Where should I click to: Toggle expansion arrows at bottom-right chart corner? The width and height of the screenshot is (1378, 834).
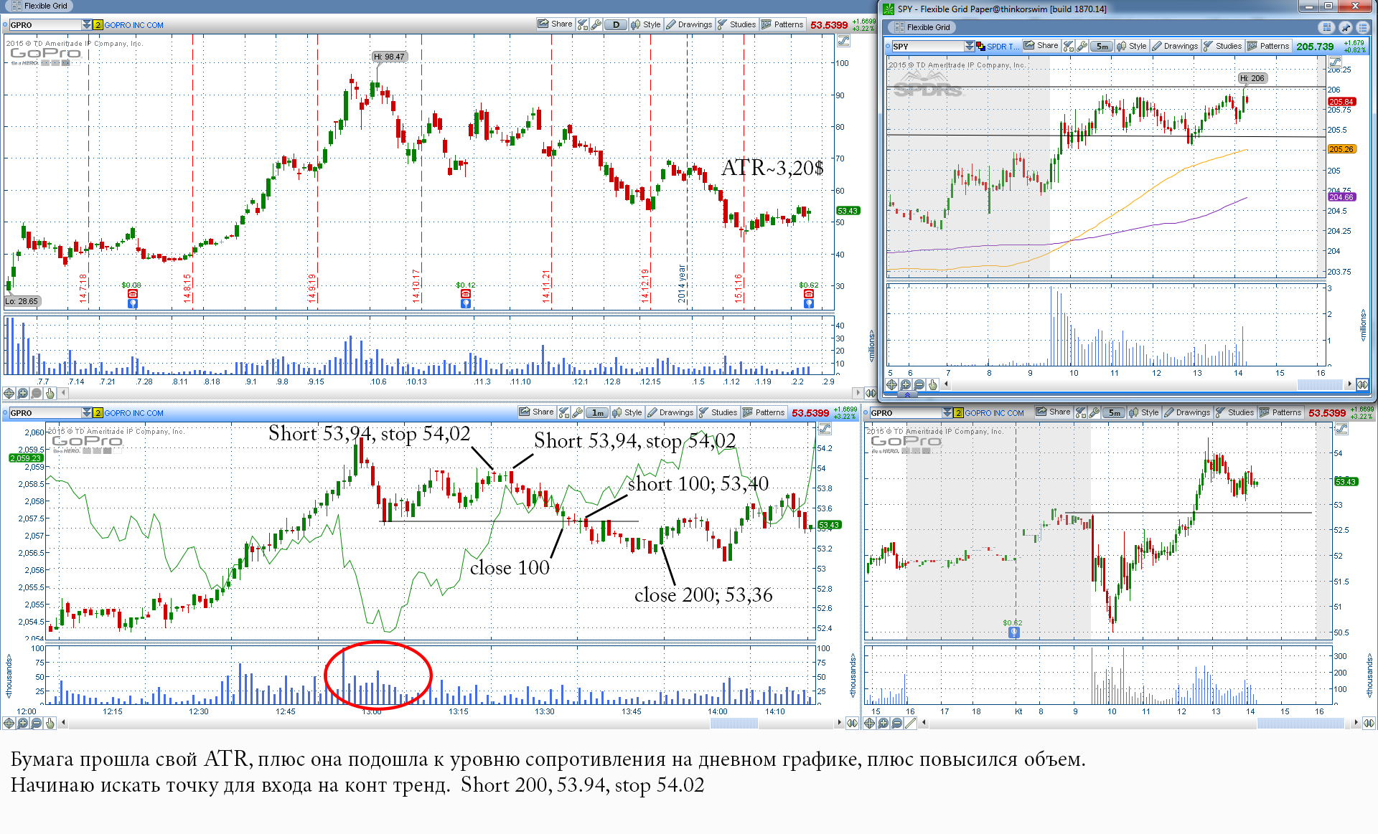point(1369,723)
